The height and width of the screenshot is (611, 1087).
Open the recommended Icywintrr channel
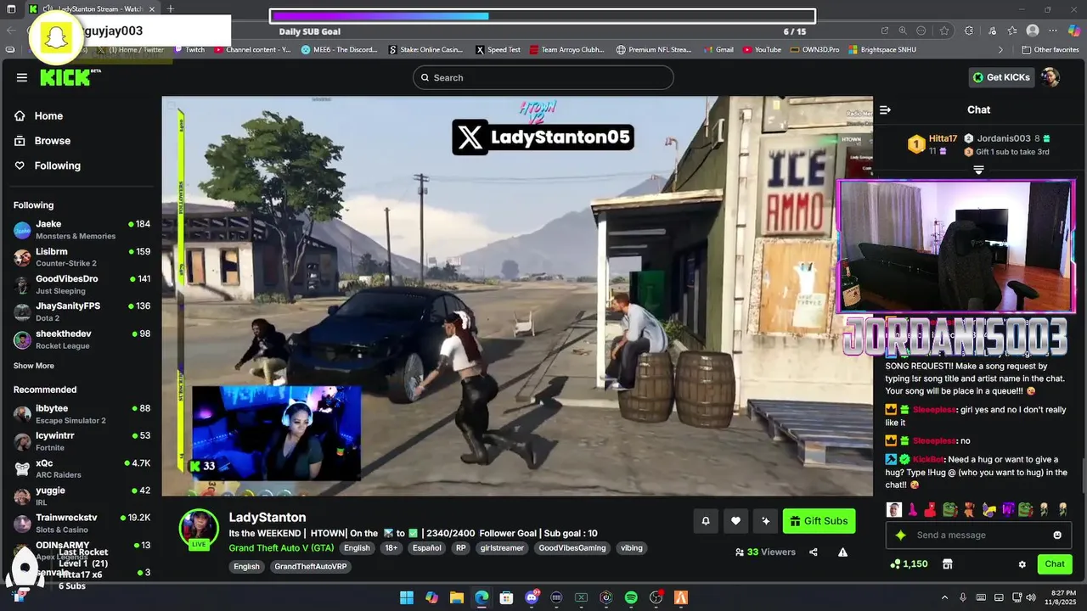82,441
